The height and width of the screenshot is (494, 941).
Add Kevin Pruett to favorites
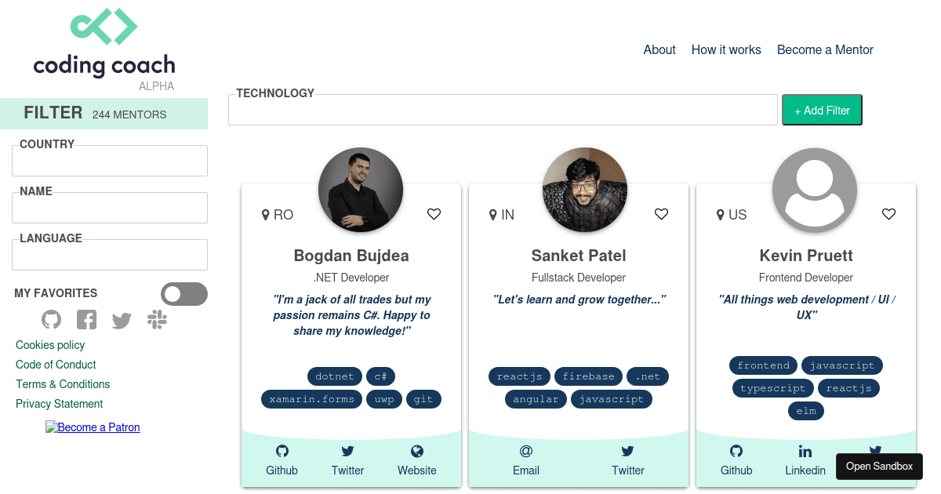[x=888, y=213]
